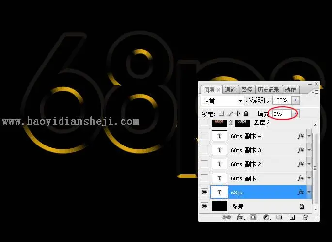
Task: Switch to the 历史记录 tab
Action: (269, 90)
